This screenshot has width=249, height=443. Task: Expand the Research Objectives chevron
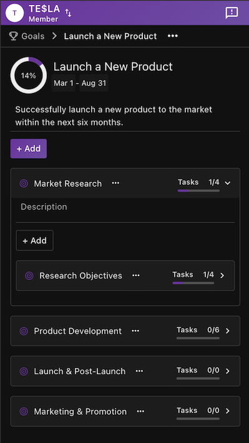pos(222,276)
